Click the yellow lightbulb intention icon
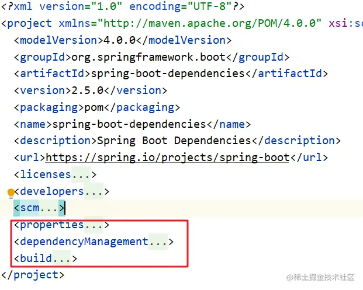Screen dimensions: 363x290 click(x=11, y=193)
